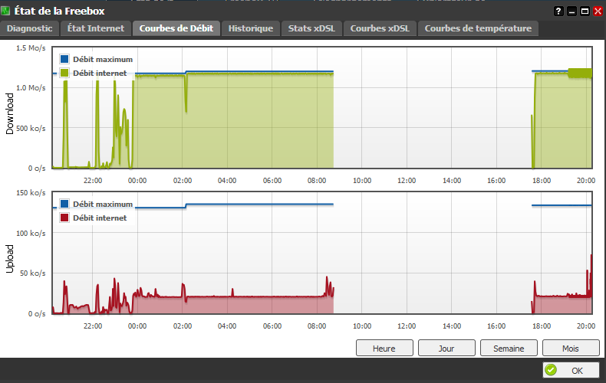Close the État de la Freebox window
This screenshot has height=383, width=606.
tap(598, 11)
